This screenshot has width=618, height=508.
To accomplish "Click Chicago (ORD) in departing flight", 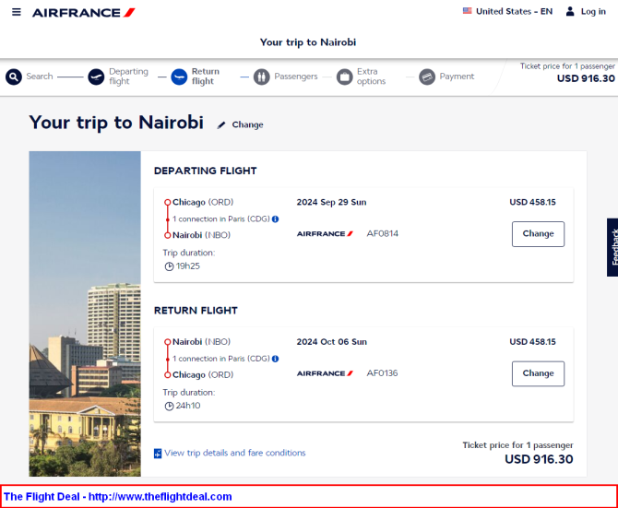I will (203, 202).
